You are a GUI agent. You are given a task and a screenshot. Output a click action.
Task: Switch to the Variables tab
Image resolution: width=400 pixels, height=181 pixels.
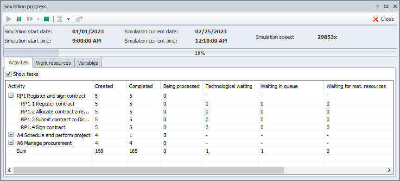point(88,63)
